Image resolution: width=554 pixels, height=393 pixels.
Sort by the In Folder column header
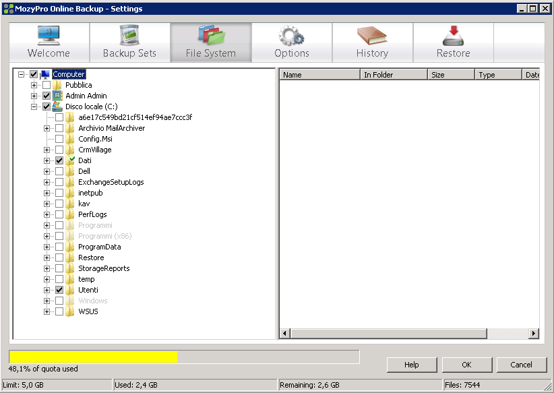394,75
